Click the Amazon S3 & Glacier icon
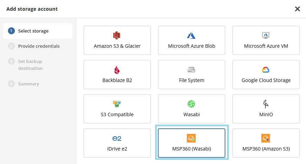Screen dimensions: 306x164 click(x=117, y=35)
